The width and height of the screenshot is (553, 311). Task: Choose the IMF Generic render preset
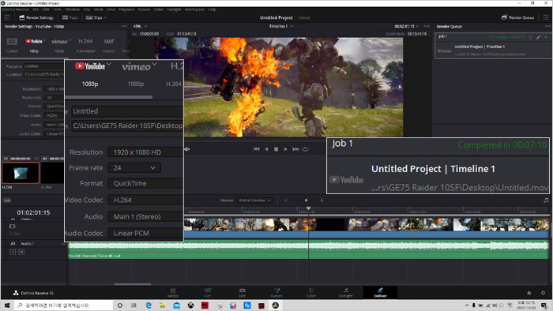(x=109, y=45)
